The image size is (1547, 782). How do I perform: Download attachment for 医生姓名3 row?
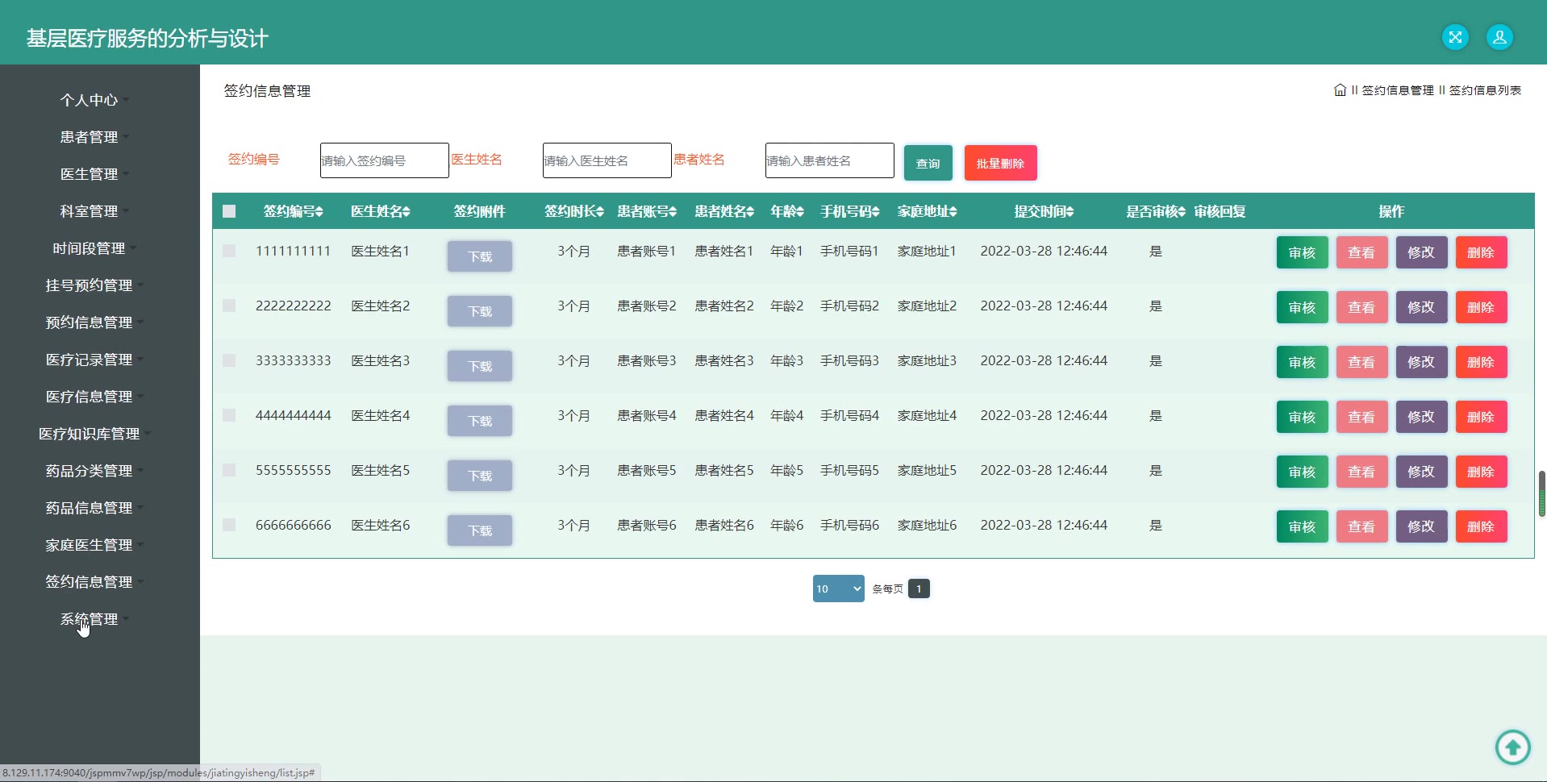(x=480, y=366)
